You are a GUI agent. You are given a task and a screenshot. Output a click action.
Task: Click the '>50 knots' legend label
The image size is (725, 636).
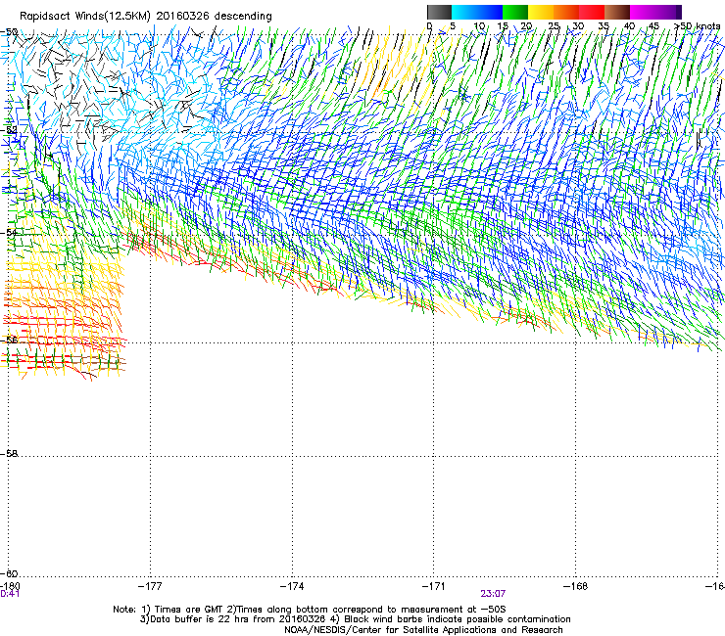click(x=698, y=26)
